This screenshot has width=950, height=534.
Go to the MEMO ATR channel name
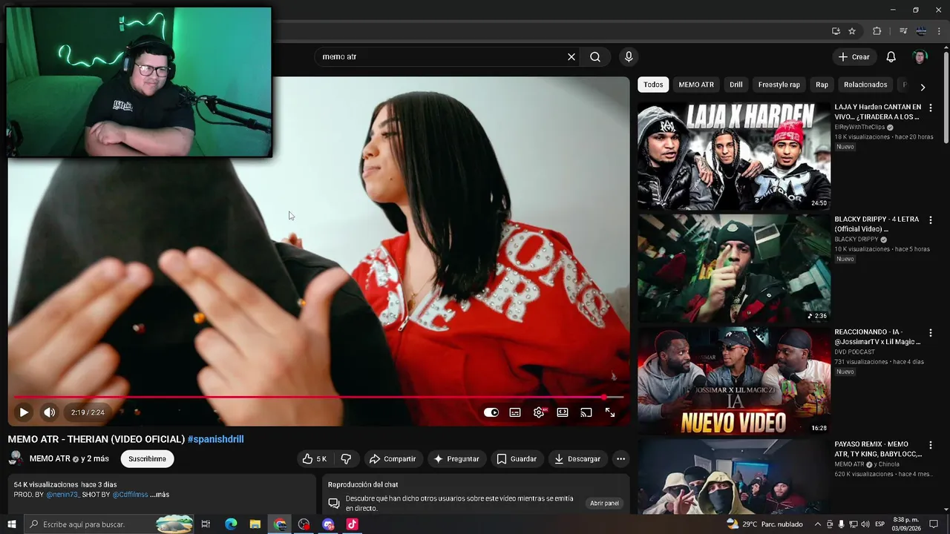click(50, 459)
